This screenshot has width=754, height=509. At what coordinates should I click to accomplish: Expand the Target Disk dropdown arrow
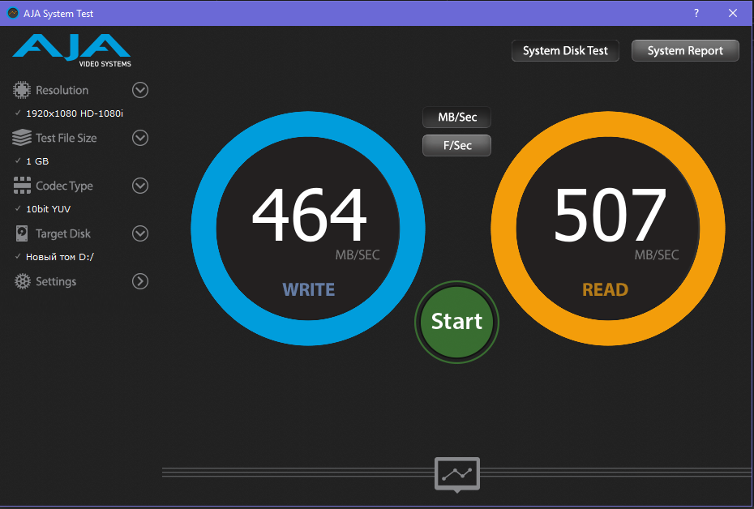coord(140,233)
